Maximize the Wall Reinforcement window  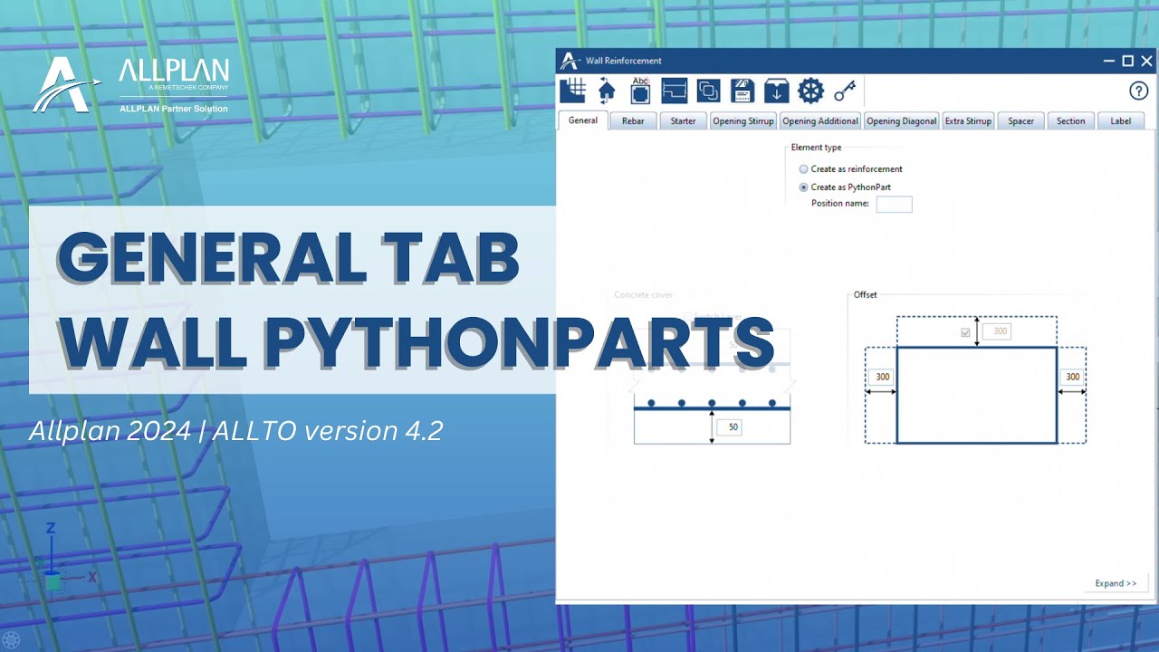(x=1127, y=61)
